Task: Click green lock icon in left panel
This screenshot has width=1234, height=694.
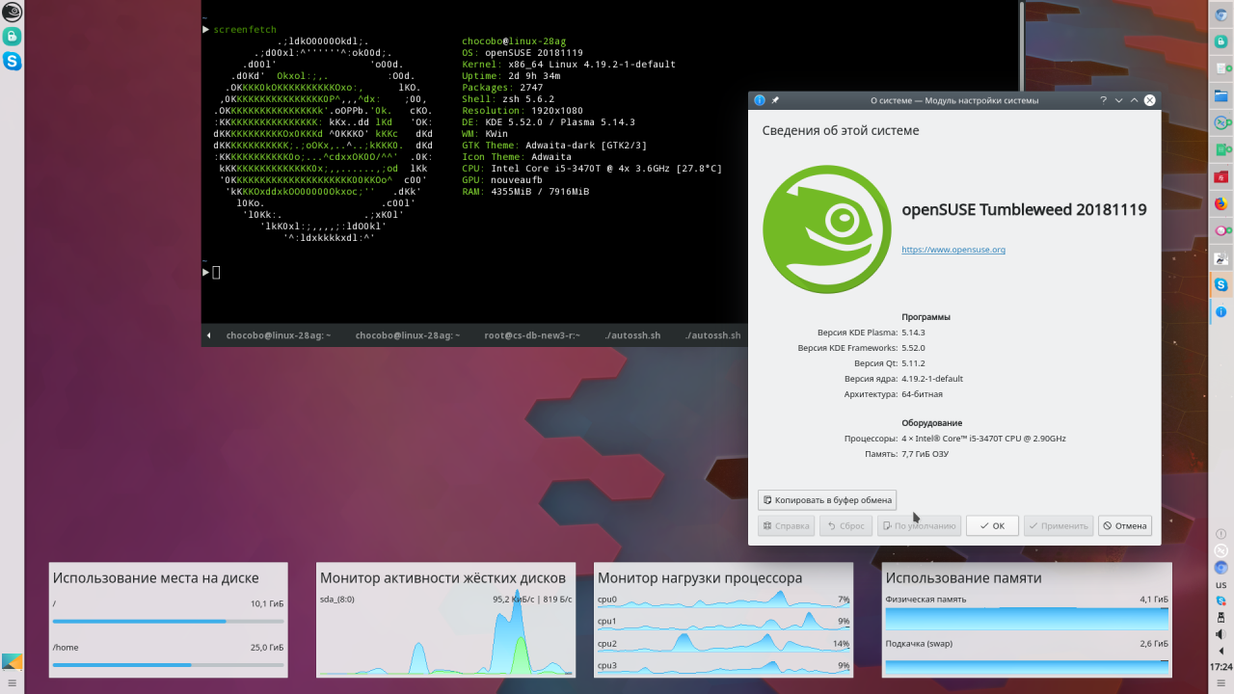Action: [x=13, y=36]
